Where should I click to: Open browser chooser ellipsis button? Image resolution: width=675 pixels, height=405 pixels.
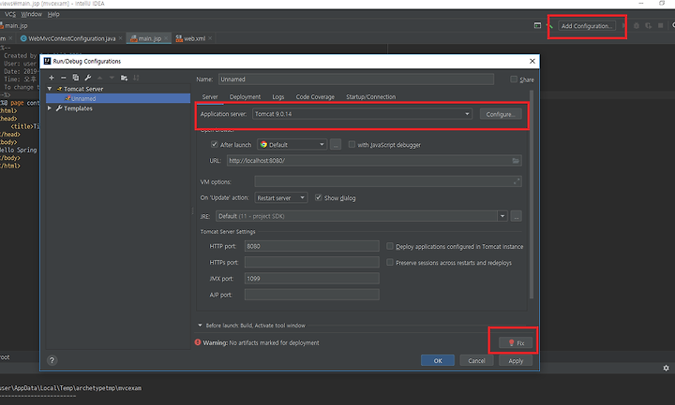click(336, 144)
